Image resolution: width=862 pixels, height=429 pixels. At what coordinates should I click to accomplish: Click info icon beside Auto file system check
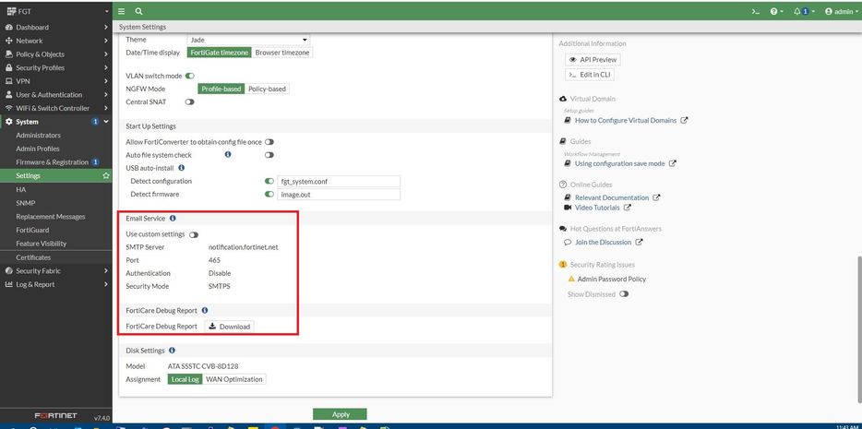[228, 155]
